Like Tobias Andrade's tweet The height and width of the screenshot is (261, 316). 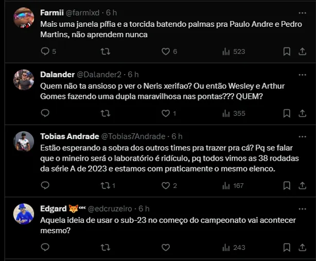coord(166,185)
